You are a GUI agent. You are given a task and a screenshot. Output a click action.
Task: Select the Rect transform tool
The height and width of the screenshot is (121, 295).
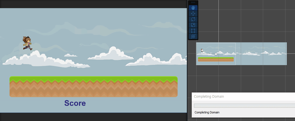pyautogui.click(x=193, y=31)
